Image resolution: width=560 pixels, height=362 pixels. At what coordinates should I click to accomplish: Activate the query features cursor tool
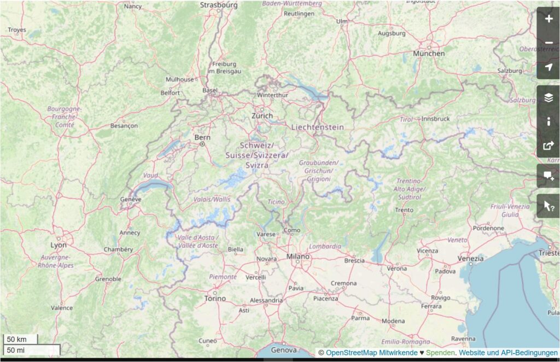[549, 206]
